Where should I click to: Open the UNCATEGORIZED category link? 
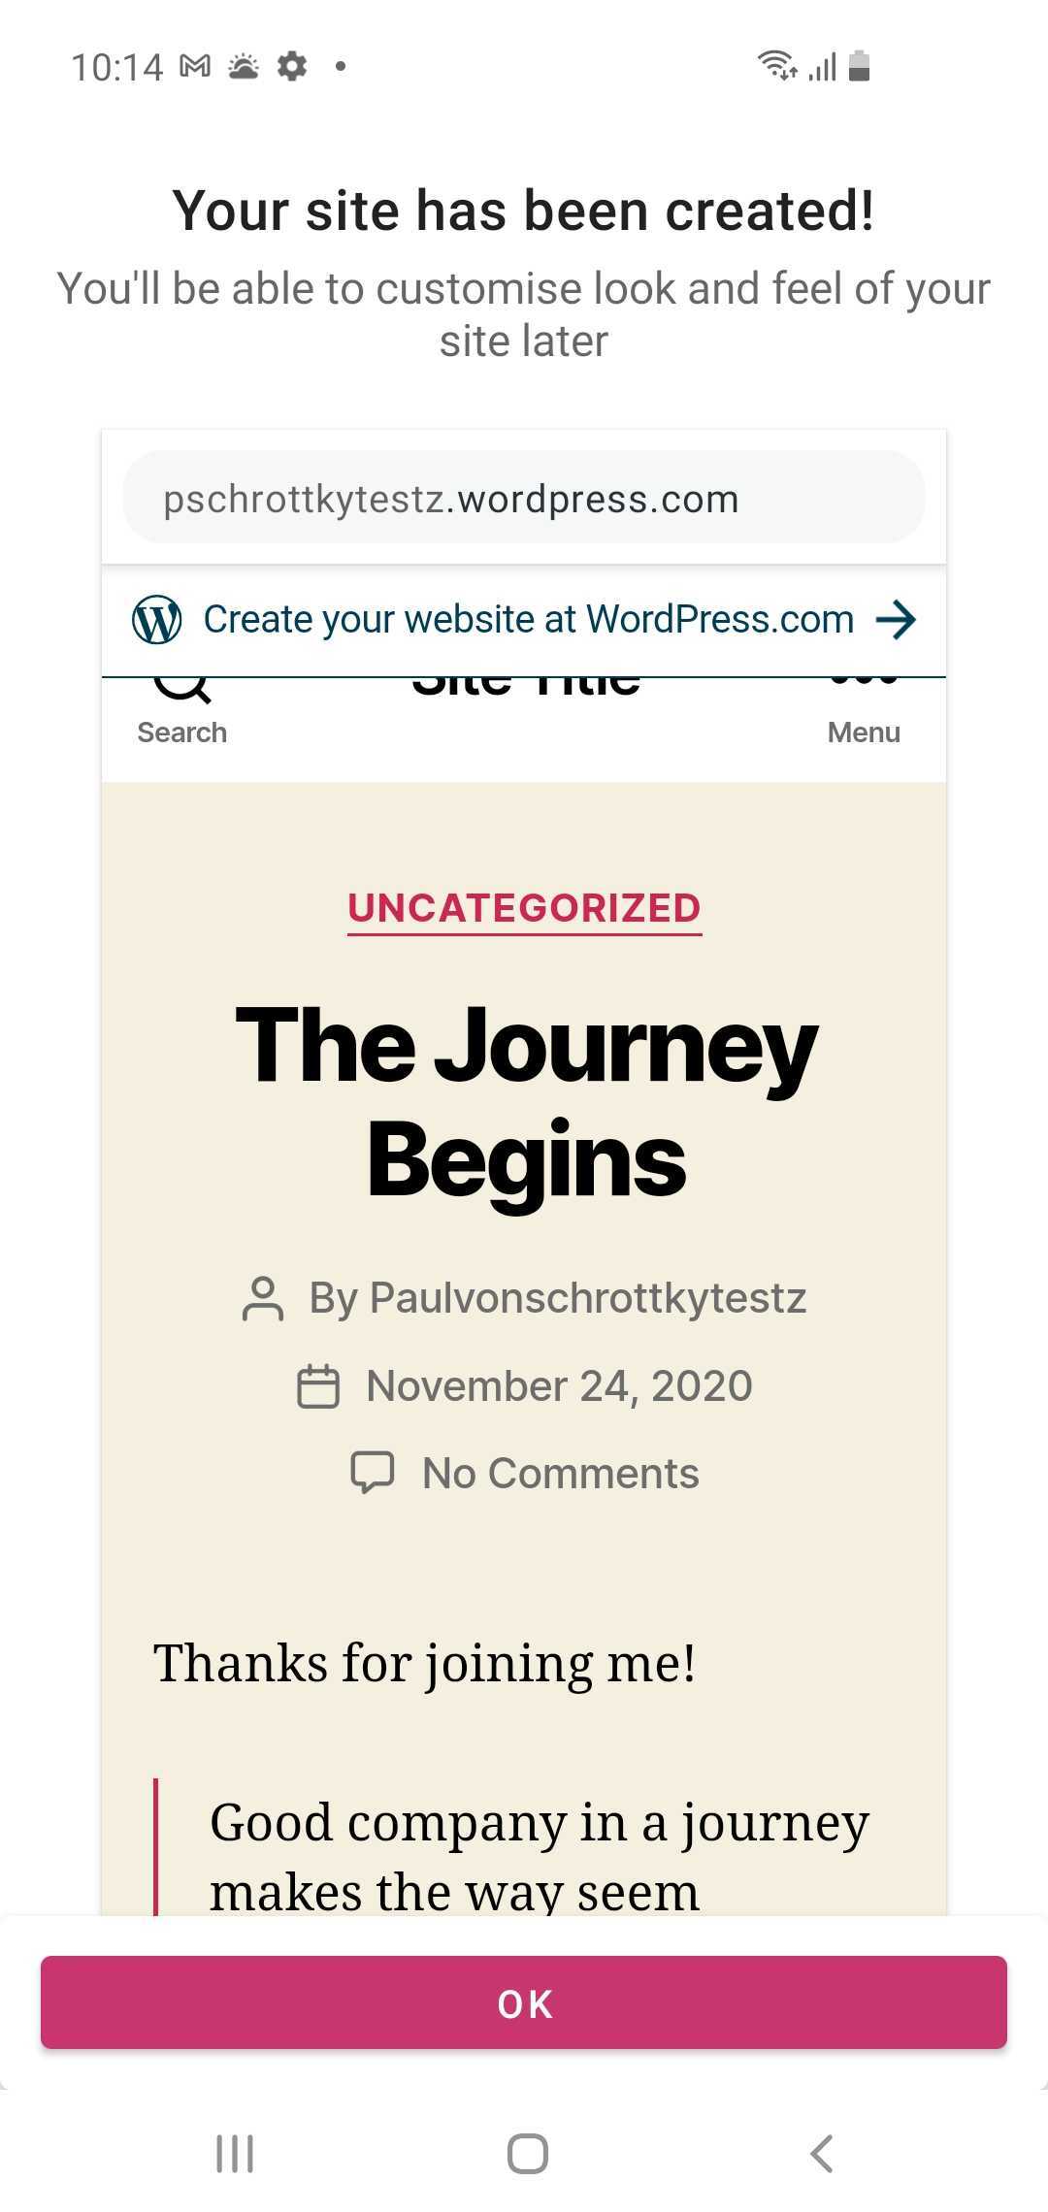pyautogui.click(x=524, y=908)
